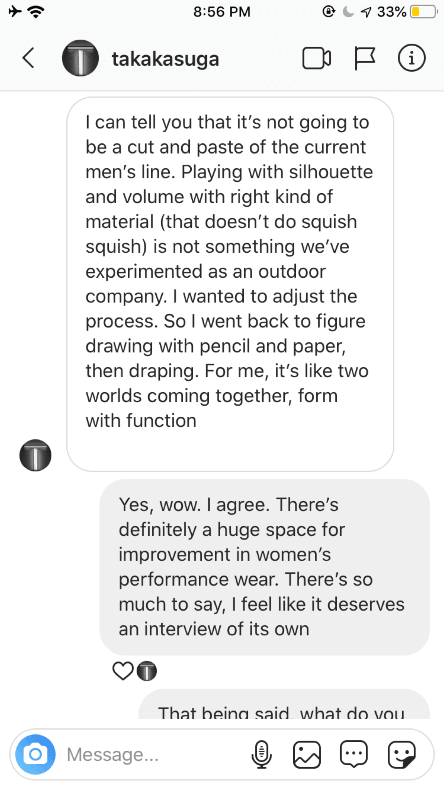444x790 pixels.
Task: Open photo gallery picker
Action: 307,754
